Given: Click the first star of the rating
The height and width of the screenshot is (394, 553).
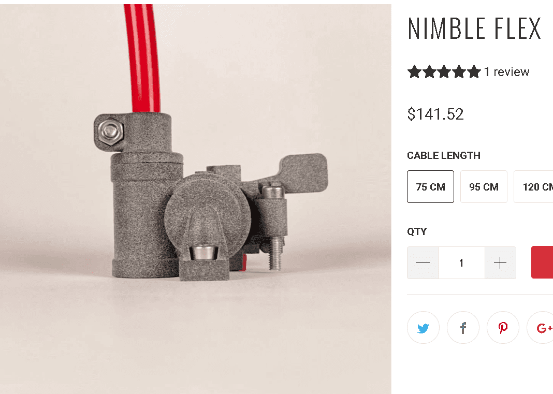Looking at the screenshot, I should (x=414, y=71).
